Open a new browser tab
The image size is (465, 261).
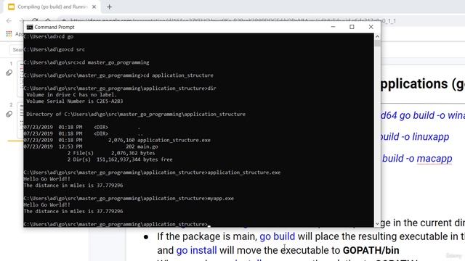pyautogui.click(x=109, y=7)
